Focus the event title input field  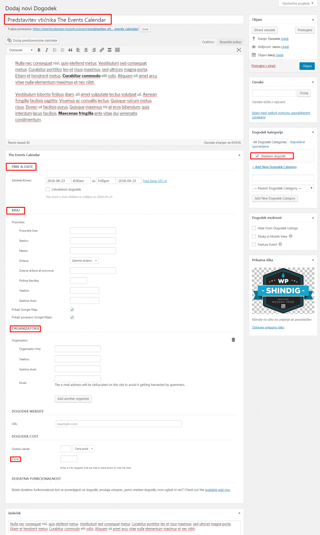(124, 20)
